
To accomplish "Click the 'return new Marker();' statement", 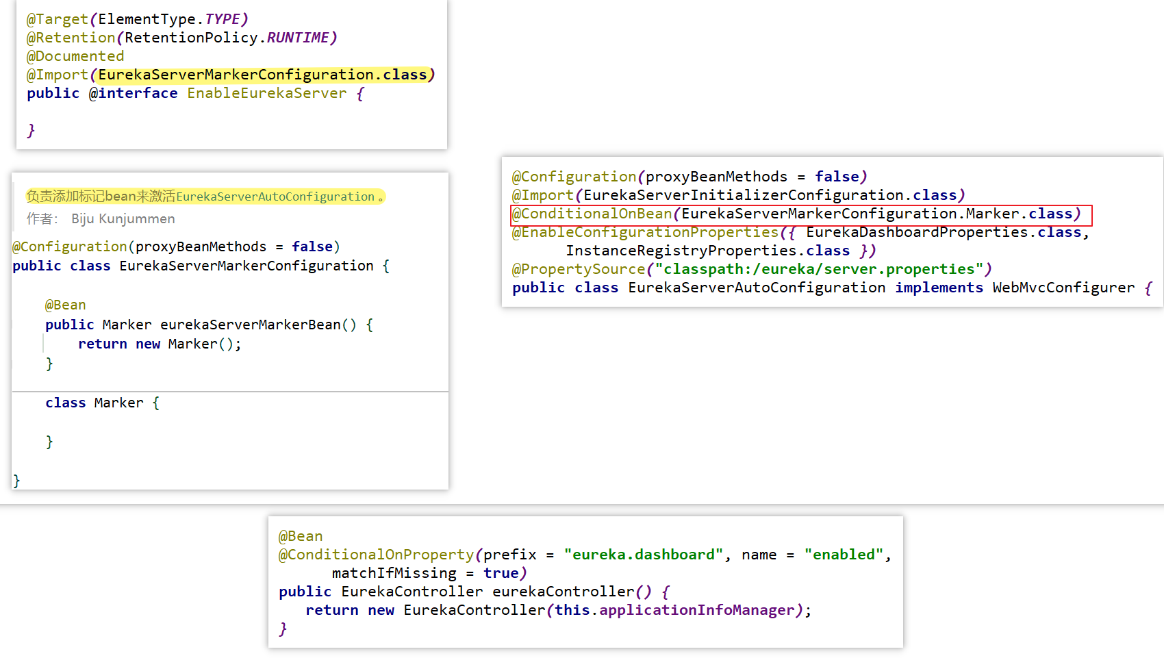I will [160, 344].
